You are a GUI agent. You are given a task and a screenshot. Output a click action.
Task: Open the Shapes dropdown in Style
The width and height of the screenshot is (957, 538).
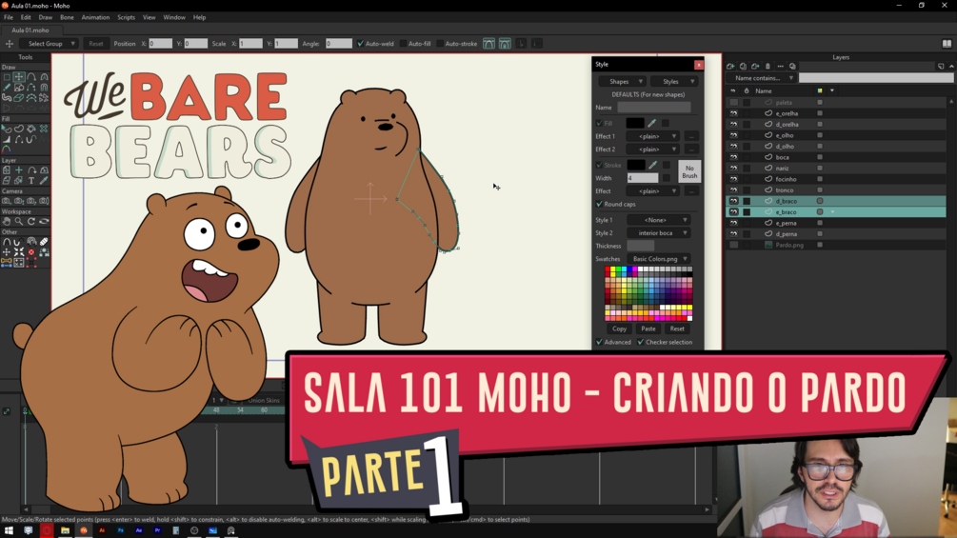(622, 81)
